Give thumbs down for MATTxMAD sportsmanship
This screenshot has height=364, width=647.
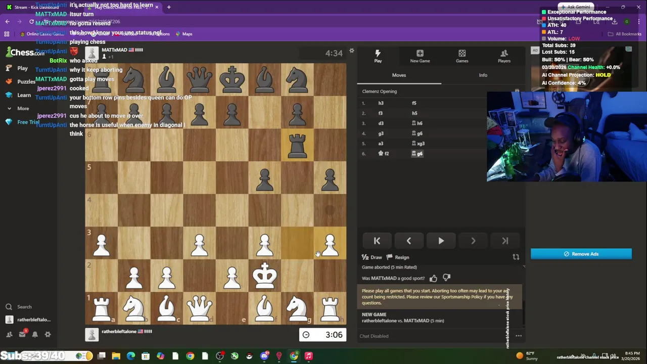click(x=446, y=278)
